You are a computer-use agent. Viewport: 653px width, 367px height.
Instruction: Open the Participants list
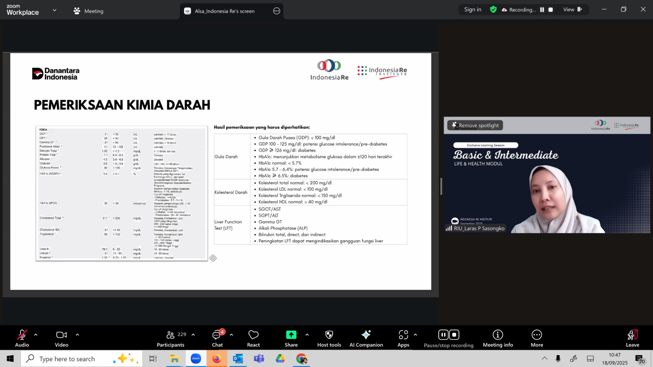coord(171,338)
